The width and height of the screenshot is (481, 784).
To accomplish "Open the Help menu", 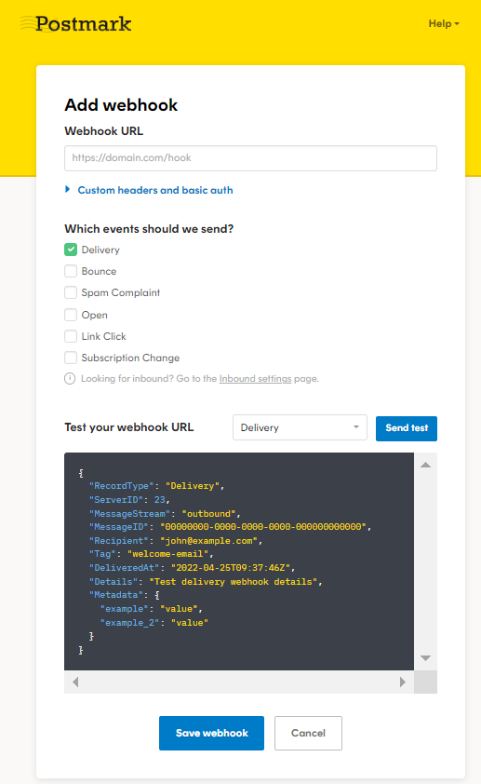I will tap(444, 23).
